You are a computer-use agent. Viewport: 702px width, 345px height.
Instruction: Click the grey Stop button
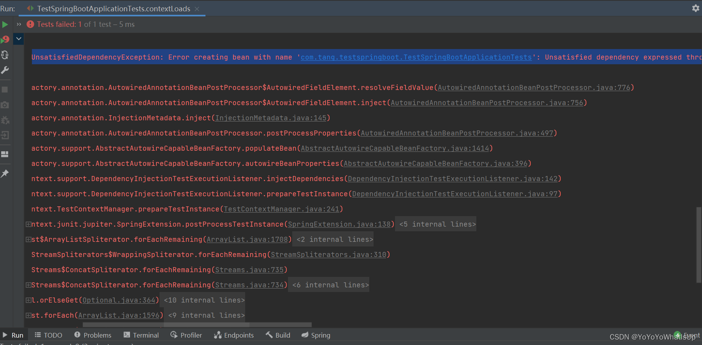point(5,90)
